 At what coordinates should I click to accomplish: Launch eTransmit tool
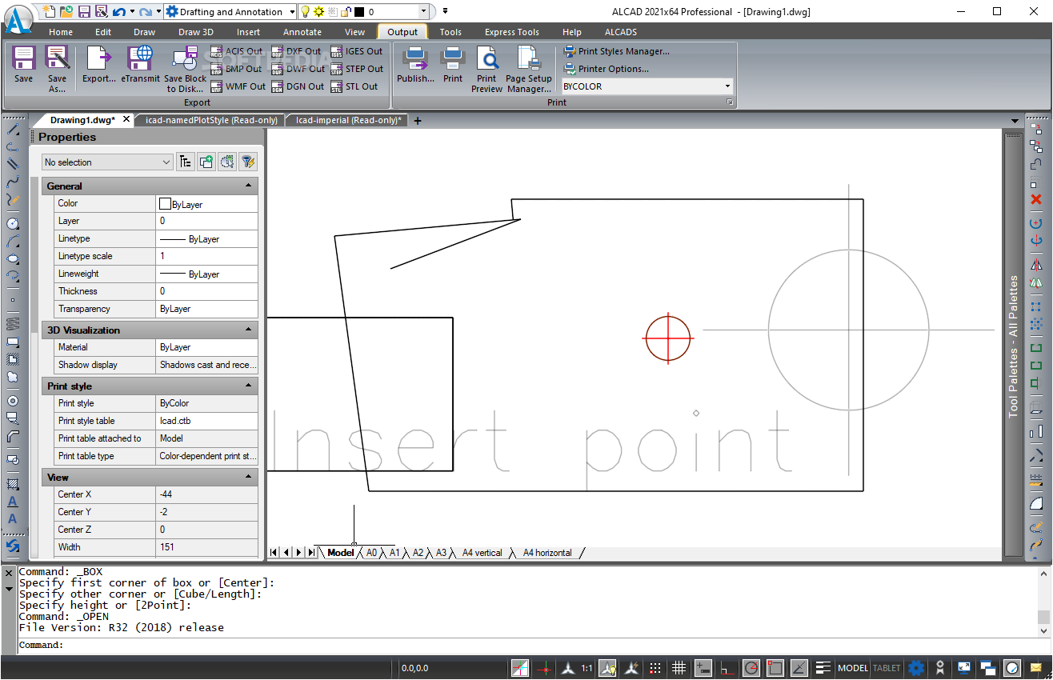141,65
